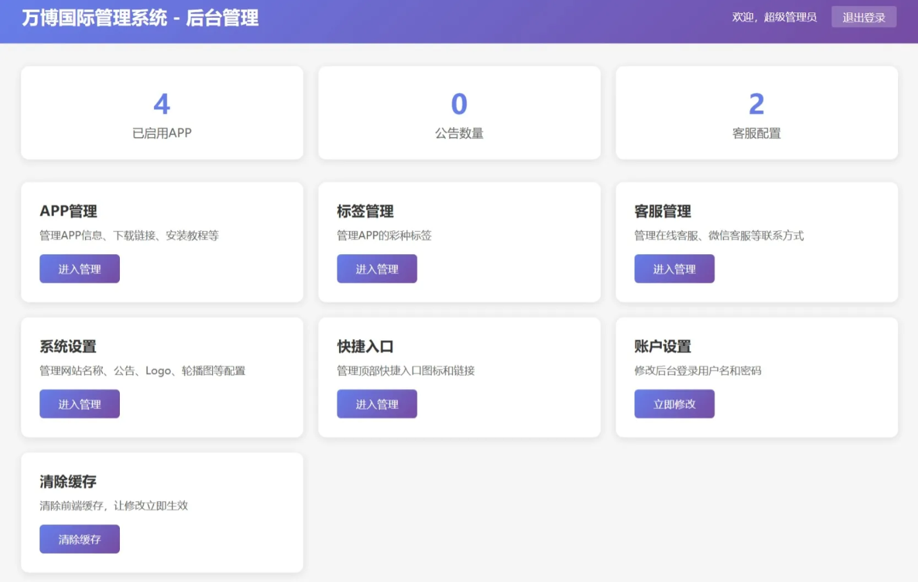918x582 pixels.
Task: Select the 账户设置 card heading
Action: pyautogui.click(x=662, y=346)
